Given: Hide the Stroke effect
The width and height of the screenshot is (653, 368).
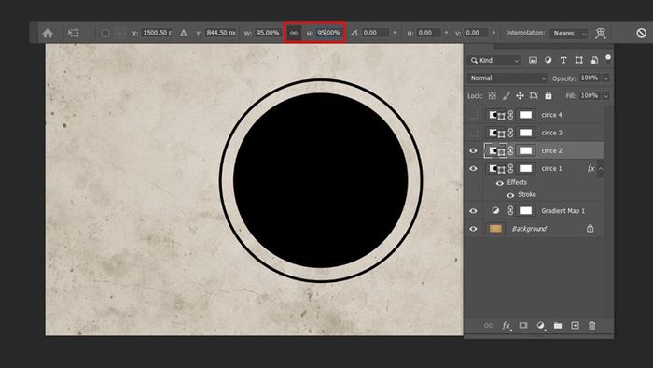Looking at the screenshot, I should (510, 195).
